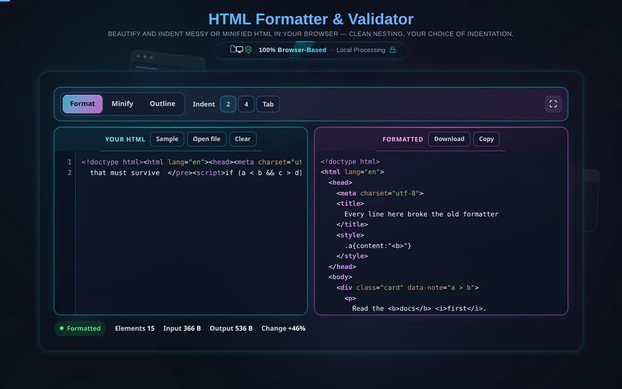622x389 pixels.
Task: Click the Open file button
Action: [x=207, y=139]
